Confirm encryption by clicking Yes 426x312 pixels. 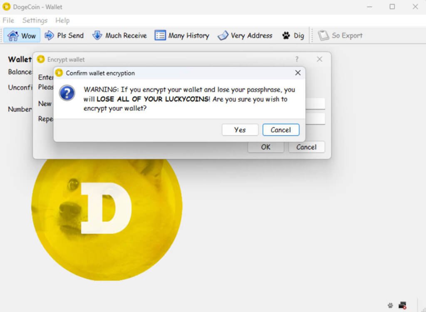240,130
